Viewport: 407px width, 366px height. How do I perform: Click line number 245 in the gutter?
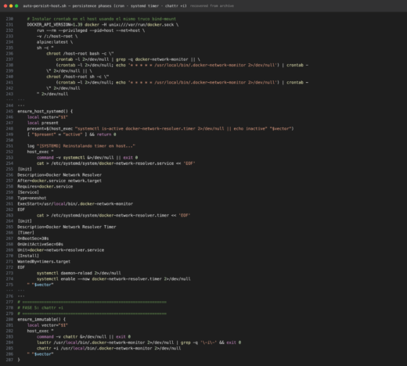[x=9, y=111]
